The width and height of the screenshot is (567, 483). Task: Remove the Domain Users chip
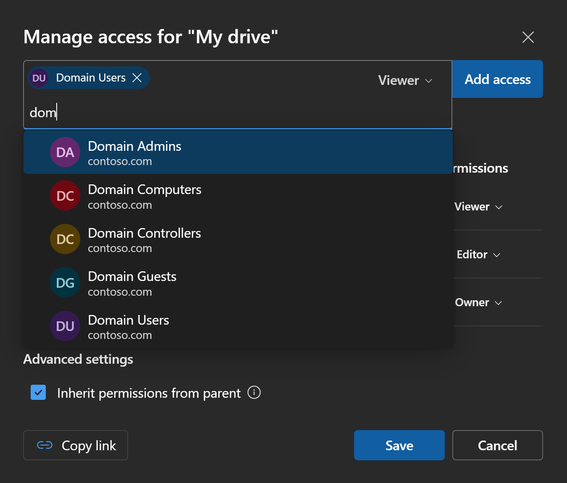(137, 78)
